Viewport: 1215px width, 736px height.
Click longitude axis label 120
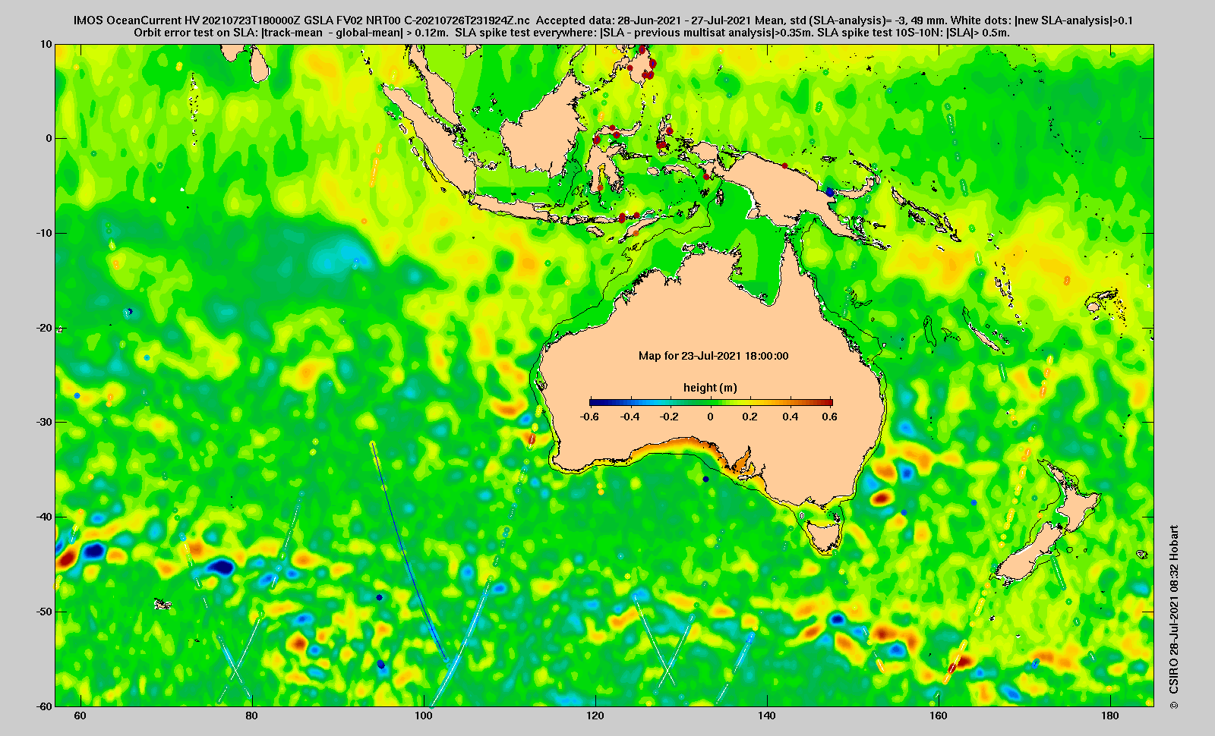point(595,716)
